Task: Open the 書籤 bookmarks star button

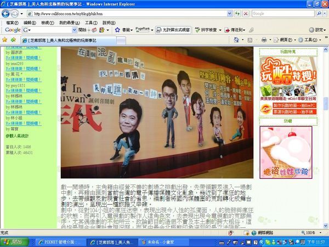Action: coord(124,30)
